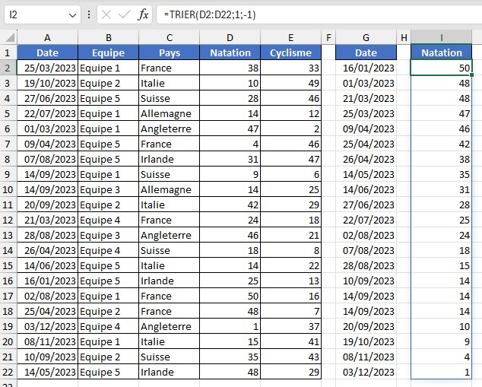Select cell I2 containing 50
Screen dimensions: 482x387
[441, 68]
